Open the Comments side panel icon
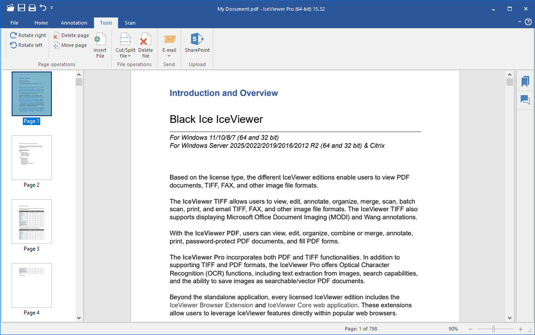Image resolution: width=535 pixels, height=335 pixels. [525, 100]
